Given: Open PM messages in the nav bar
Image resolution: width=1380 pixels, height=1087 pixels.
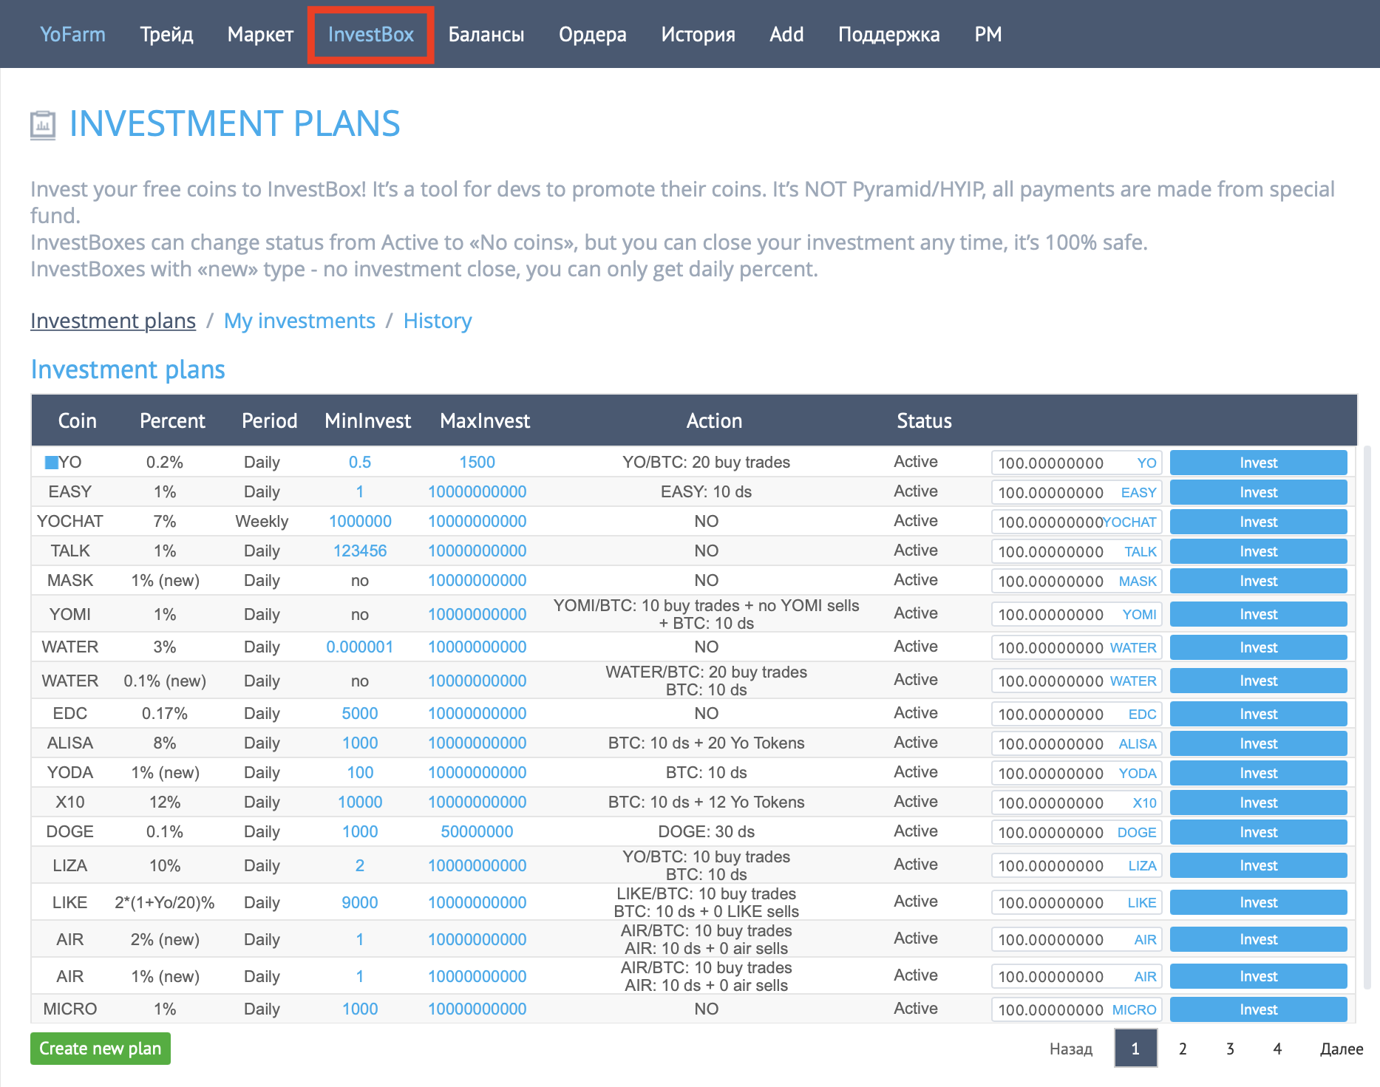Looking at the screenshot, I should click(x=988, y=34).
